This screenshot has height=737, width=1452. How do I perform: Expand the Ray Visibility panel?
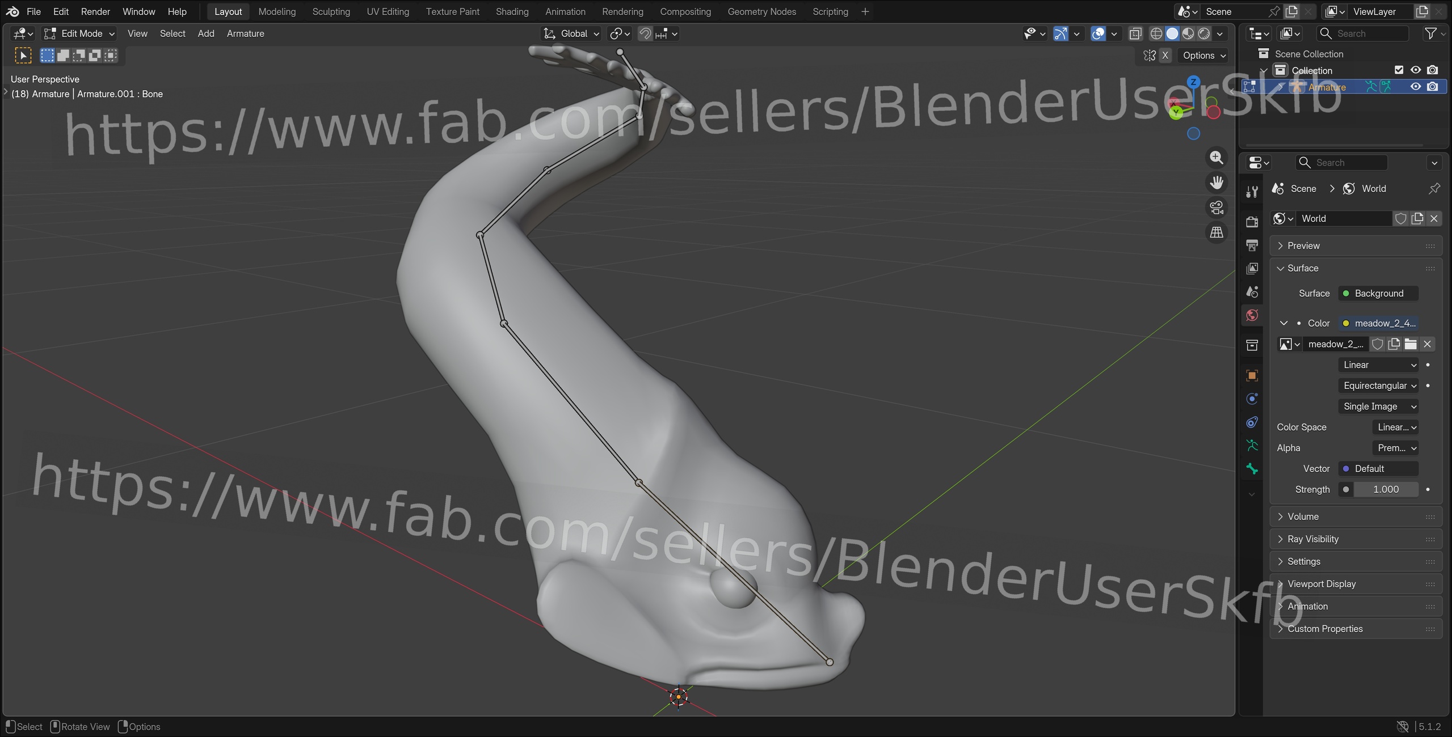pyautogui.click(x=1356, y=540)
